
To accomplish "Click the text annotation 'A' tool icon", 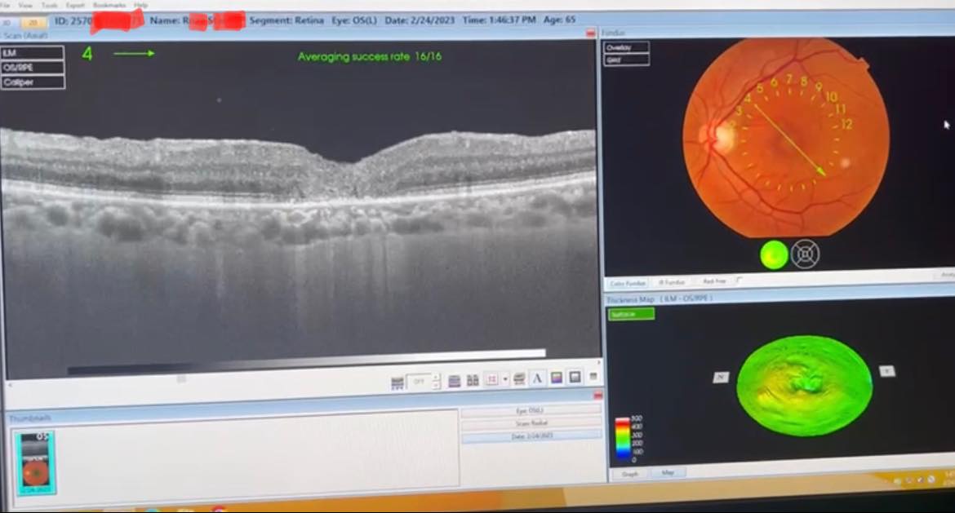I will point(537,378).
